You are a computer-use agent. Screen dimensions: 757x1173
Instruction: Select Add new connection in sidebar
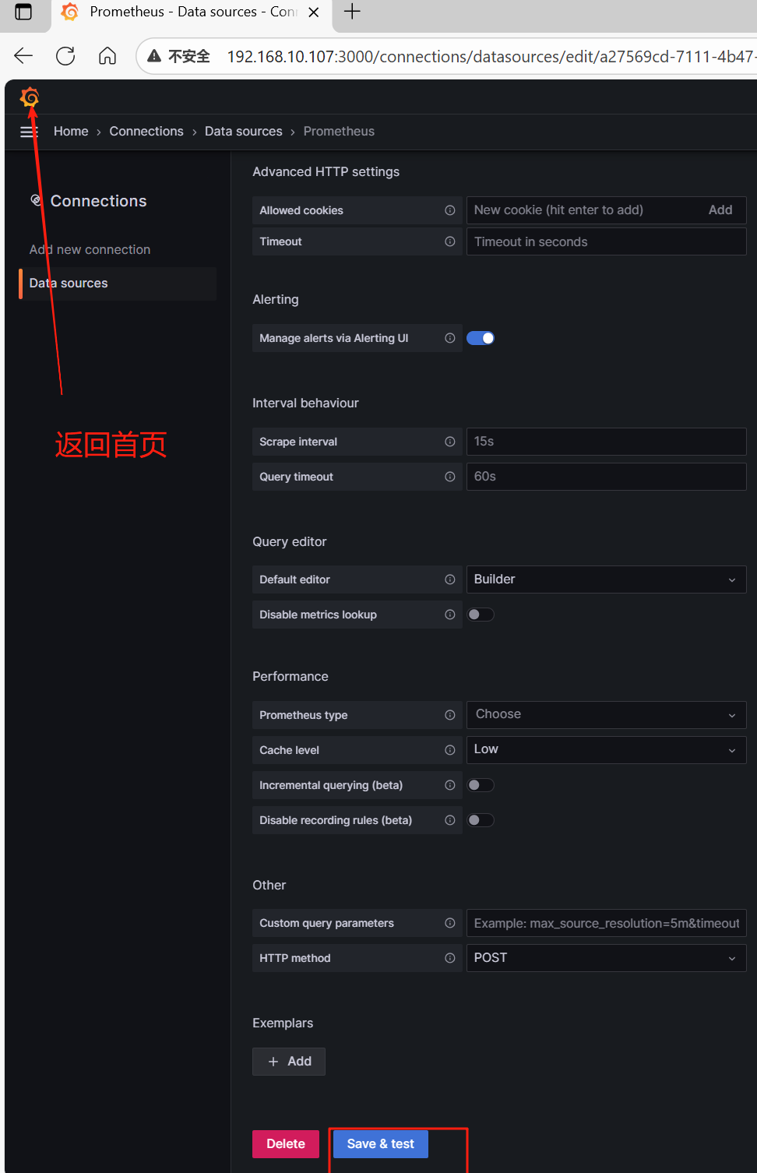click(x=90, y=250)
